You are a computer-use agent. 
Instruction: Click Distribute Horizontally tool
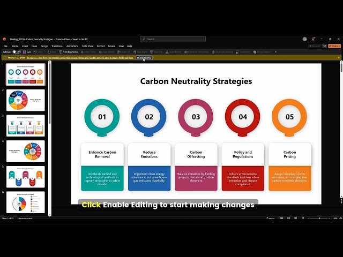point(197,52)
